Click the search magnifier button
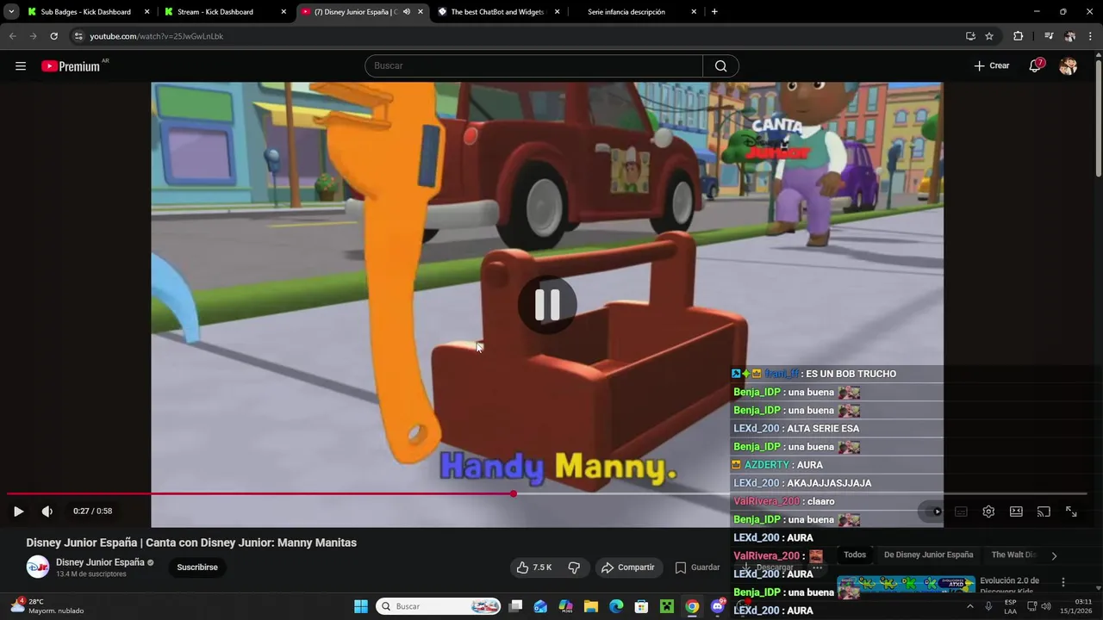Image resolution: width=1103 pixels, height=620 pixels. (720, 66)
